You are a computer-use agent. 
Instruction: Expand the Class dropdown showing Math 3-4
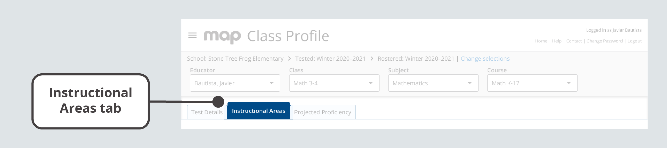tap(334, 83)
